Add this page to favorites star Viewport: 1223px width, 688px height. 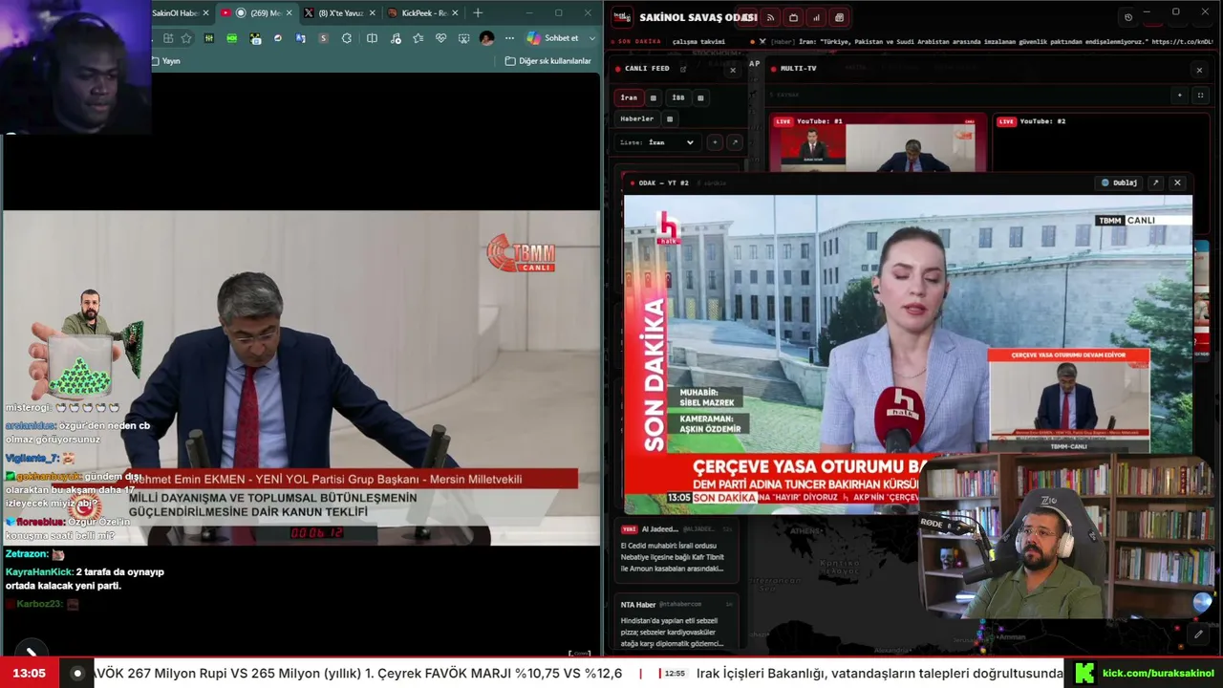(x=186, y=38)
